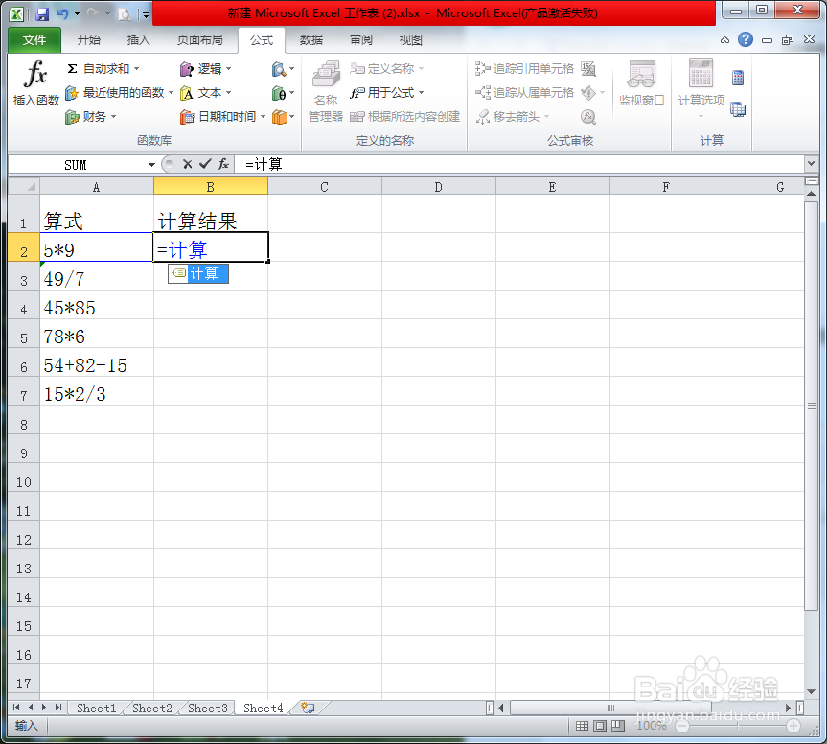Click the fx button in formula bar
Screen dimensions: 827x744
(223, 164)
